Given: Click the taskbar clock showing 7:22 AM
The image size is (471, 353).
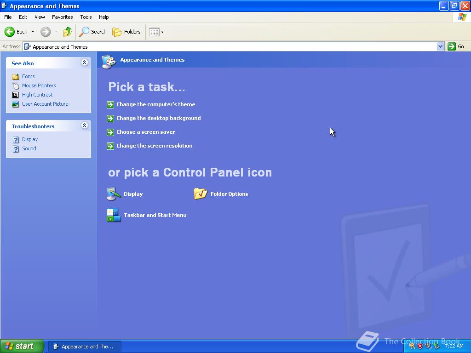Looking at the screenshot, I should coord(454,346).
